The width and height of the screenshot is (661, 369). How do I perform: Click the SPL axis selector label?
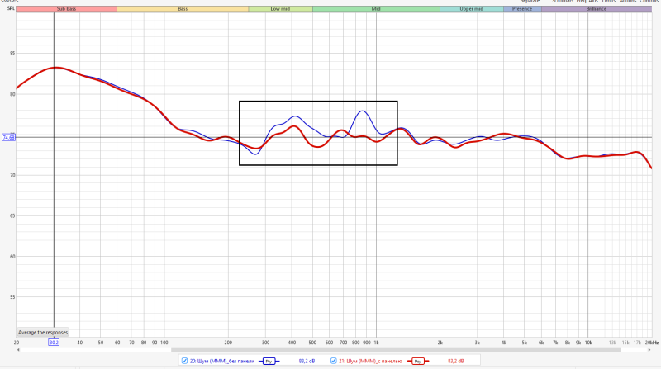tap(11, 8)
